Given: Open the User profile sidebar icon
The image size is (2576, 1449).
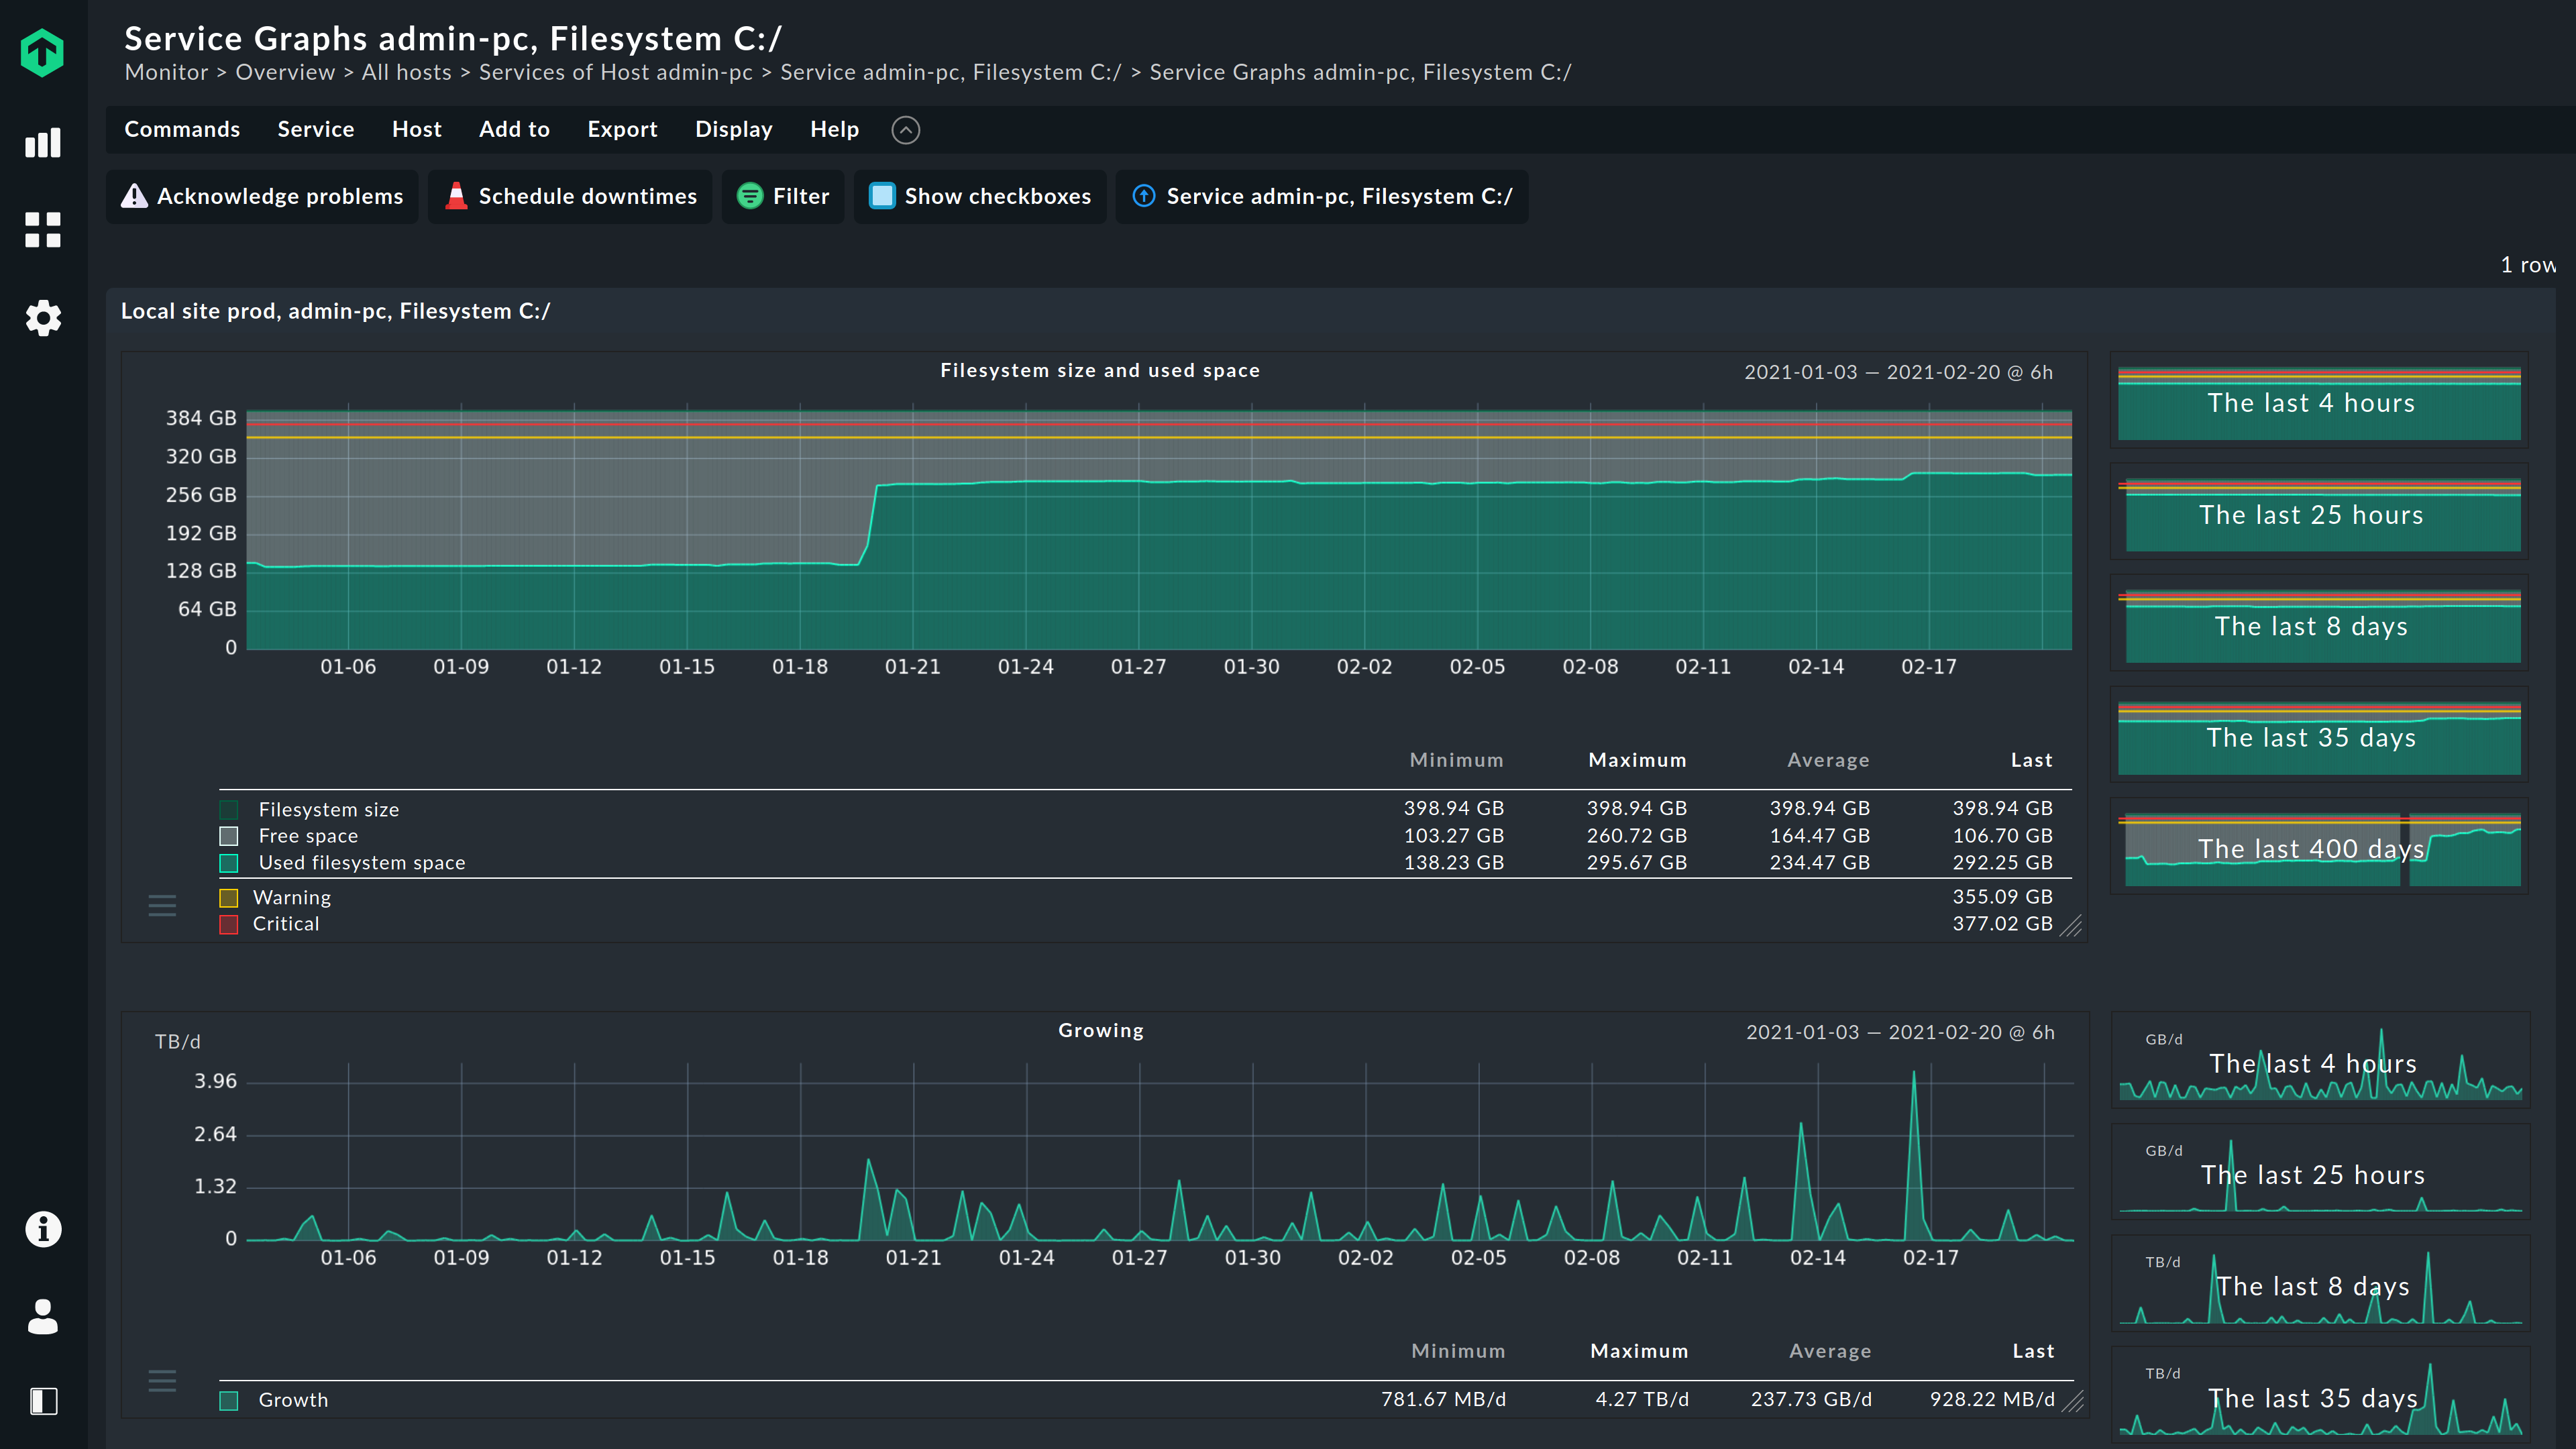Looking at the screenshot, I should click(x=42, y=1316).
